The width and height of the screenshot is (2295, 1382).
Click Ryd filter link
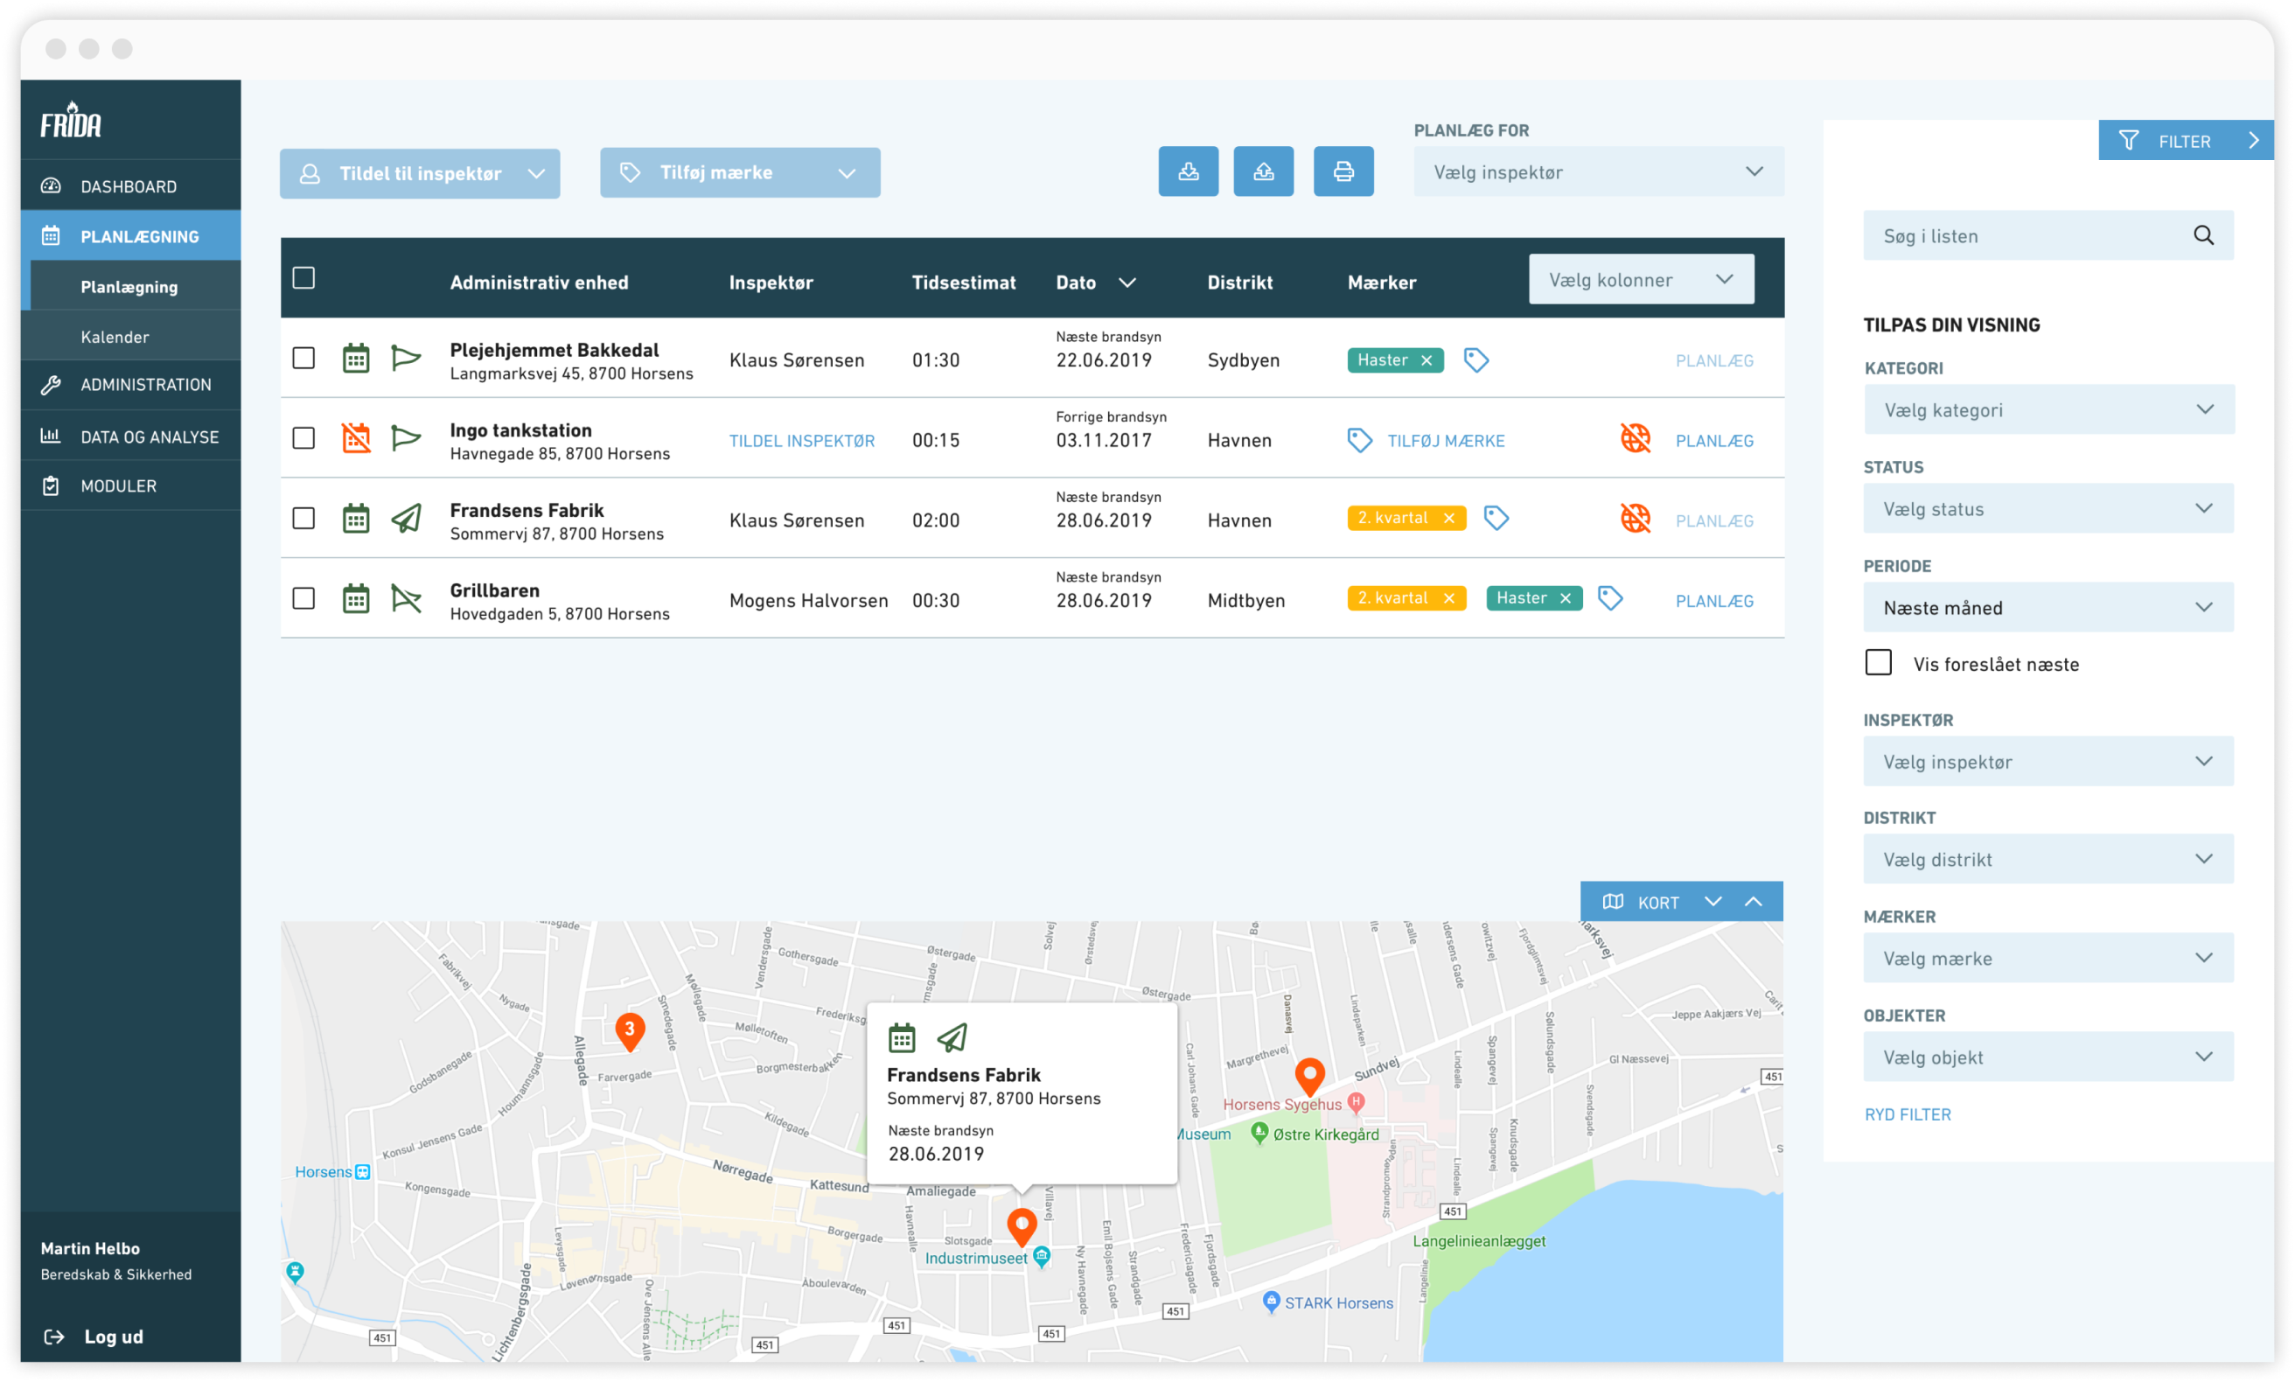(1908, 1113)
